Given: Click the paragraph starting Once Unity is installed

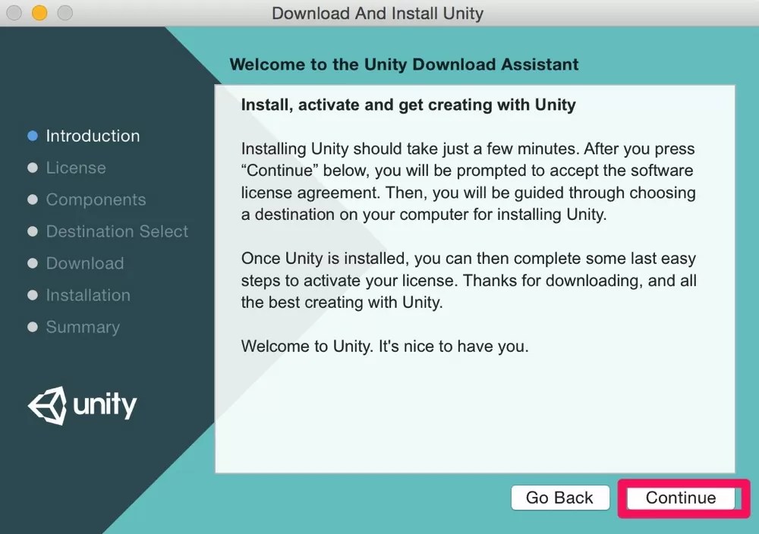Looking at the screenshot, I should [468, 281].
